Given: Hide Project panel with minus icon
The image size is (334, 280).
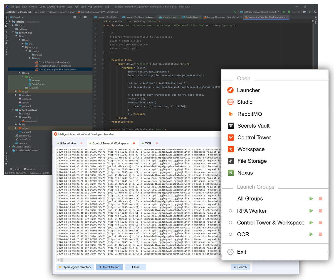Looking at the screenshot, I should coord(90,17).
